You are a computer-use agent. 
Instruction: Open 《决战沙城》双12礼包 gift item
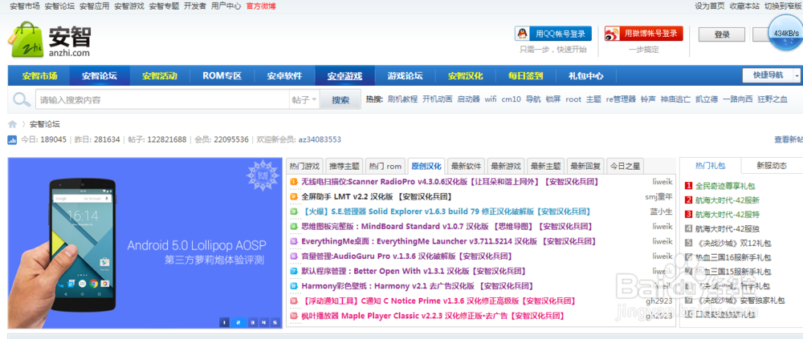pyautogui.click(x=733, y=243)
